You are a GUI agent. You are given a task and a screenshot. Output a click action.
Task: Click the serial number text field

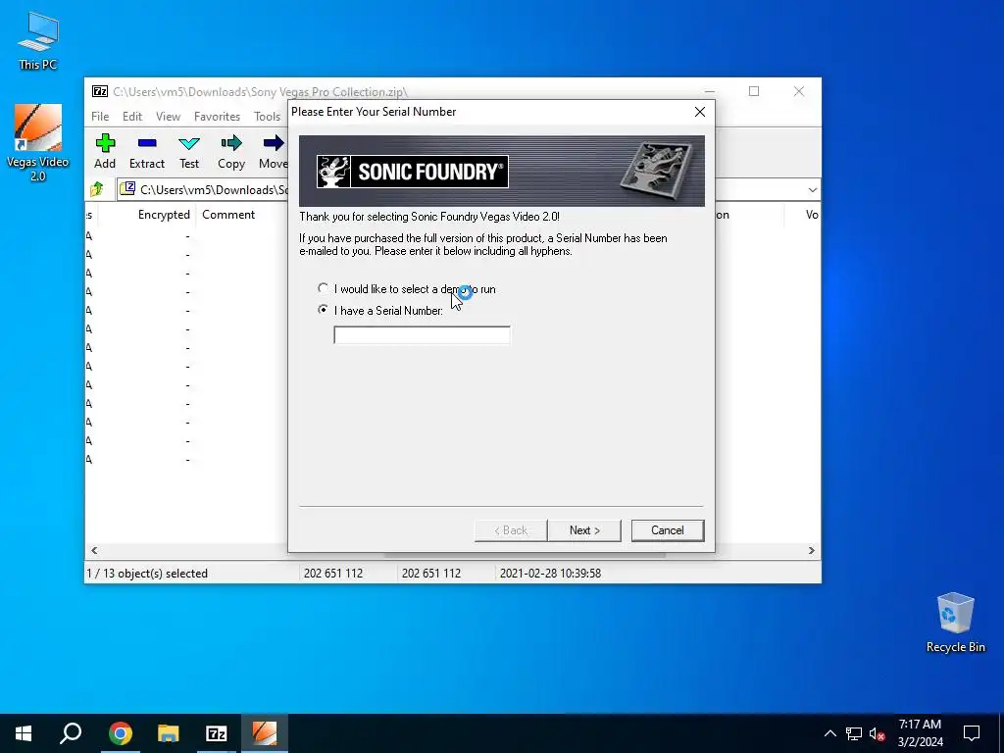(422, 335)
